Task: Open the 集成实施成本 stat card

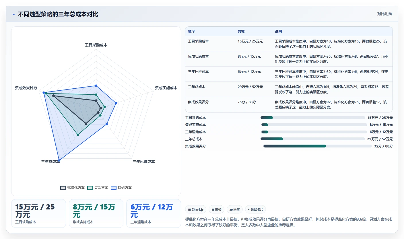Action: point(96,213)
